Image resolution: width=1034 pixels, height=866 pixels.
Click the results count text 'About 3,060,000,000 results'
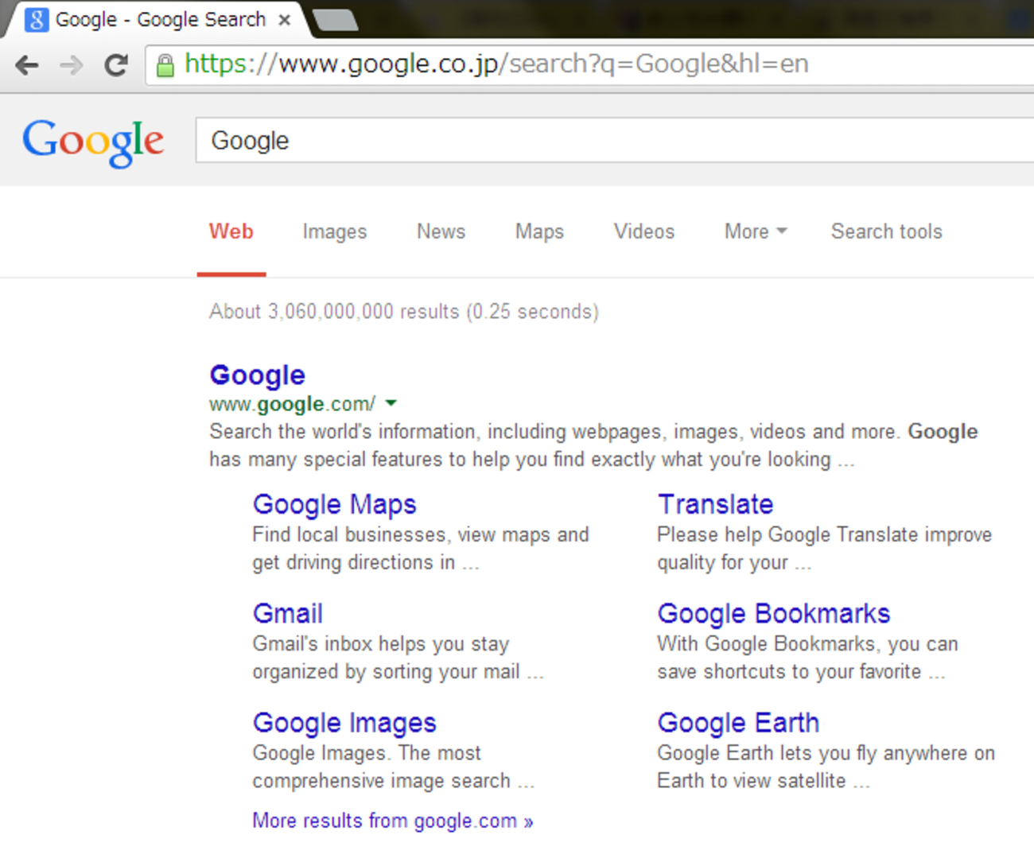pyautogui.click(x=334, y=312)
